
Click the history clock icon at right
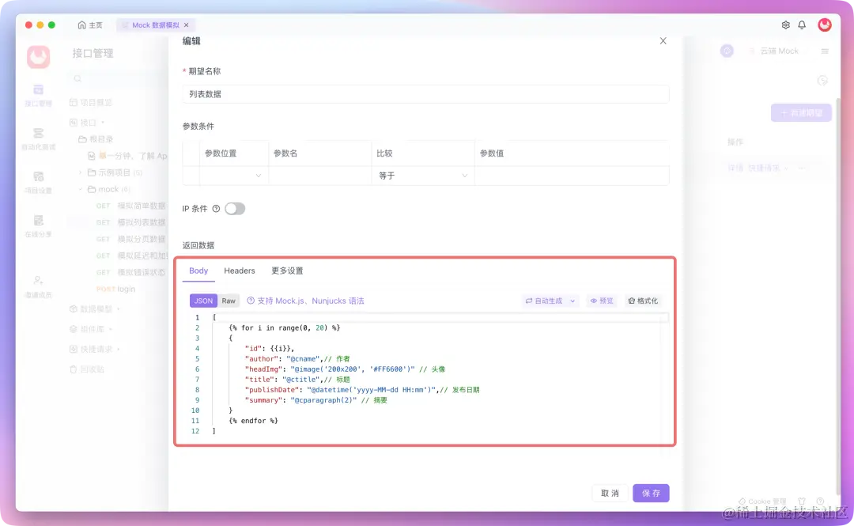coord(822,81)
